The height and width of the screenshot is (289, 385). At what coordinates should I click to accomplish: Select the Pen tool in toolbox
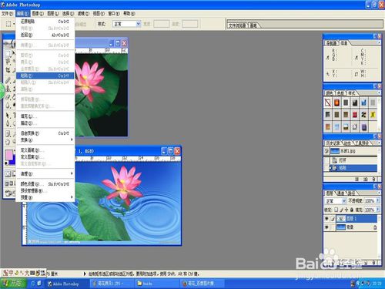[8, 124]
